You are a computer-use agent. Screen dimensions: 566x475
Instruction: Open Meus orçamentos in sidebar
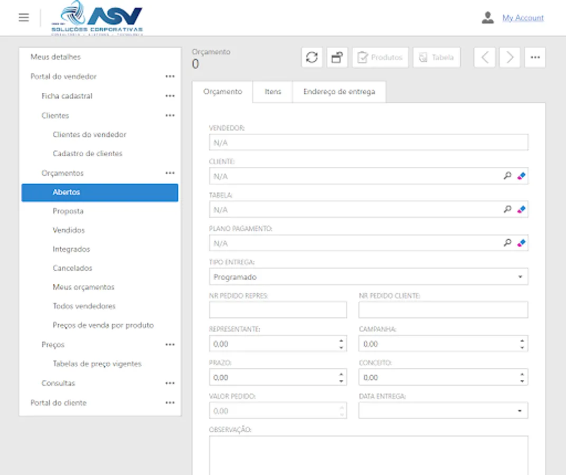(x=84, y=287)
